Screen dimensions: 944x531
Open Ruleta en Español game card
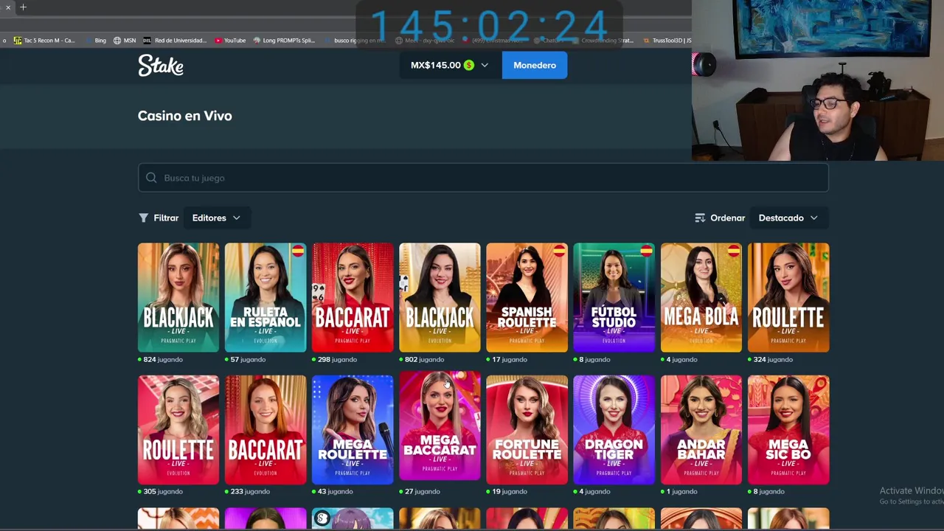pyautogui.click(x=265, y=297)
